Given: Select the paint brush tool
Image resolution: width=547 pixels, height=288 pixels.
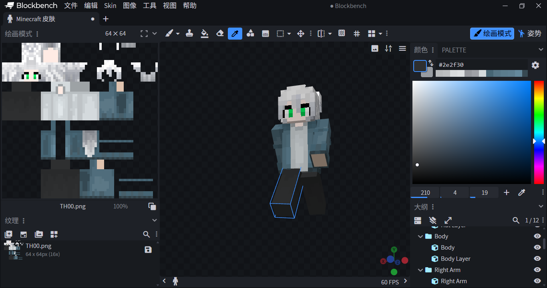Looking at the screenshot, I should point(169,34).
